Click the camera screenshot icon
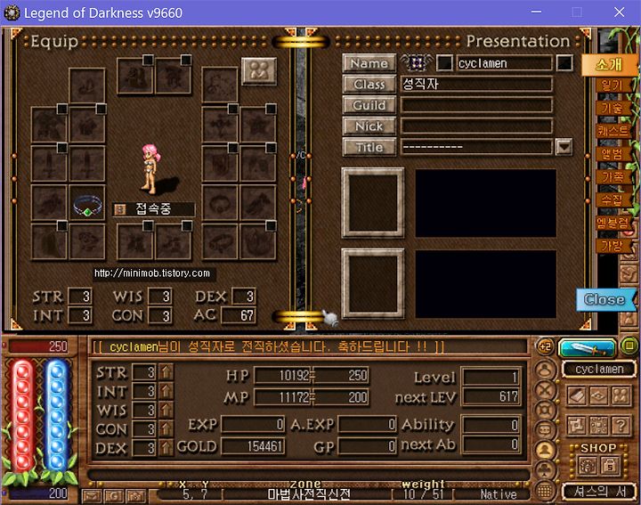 point(136,495)
